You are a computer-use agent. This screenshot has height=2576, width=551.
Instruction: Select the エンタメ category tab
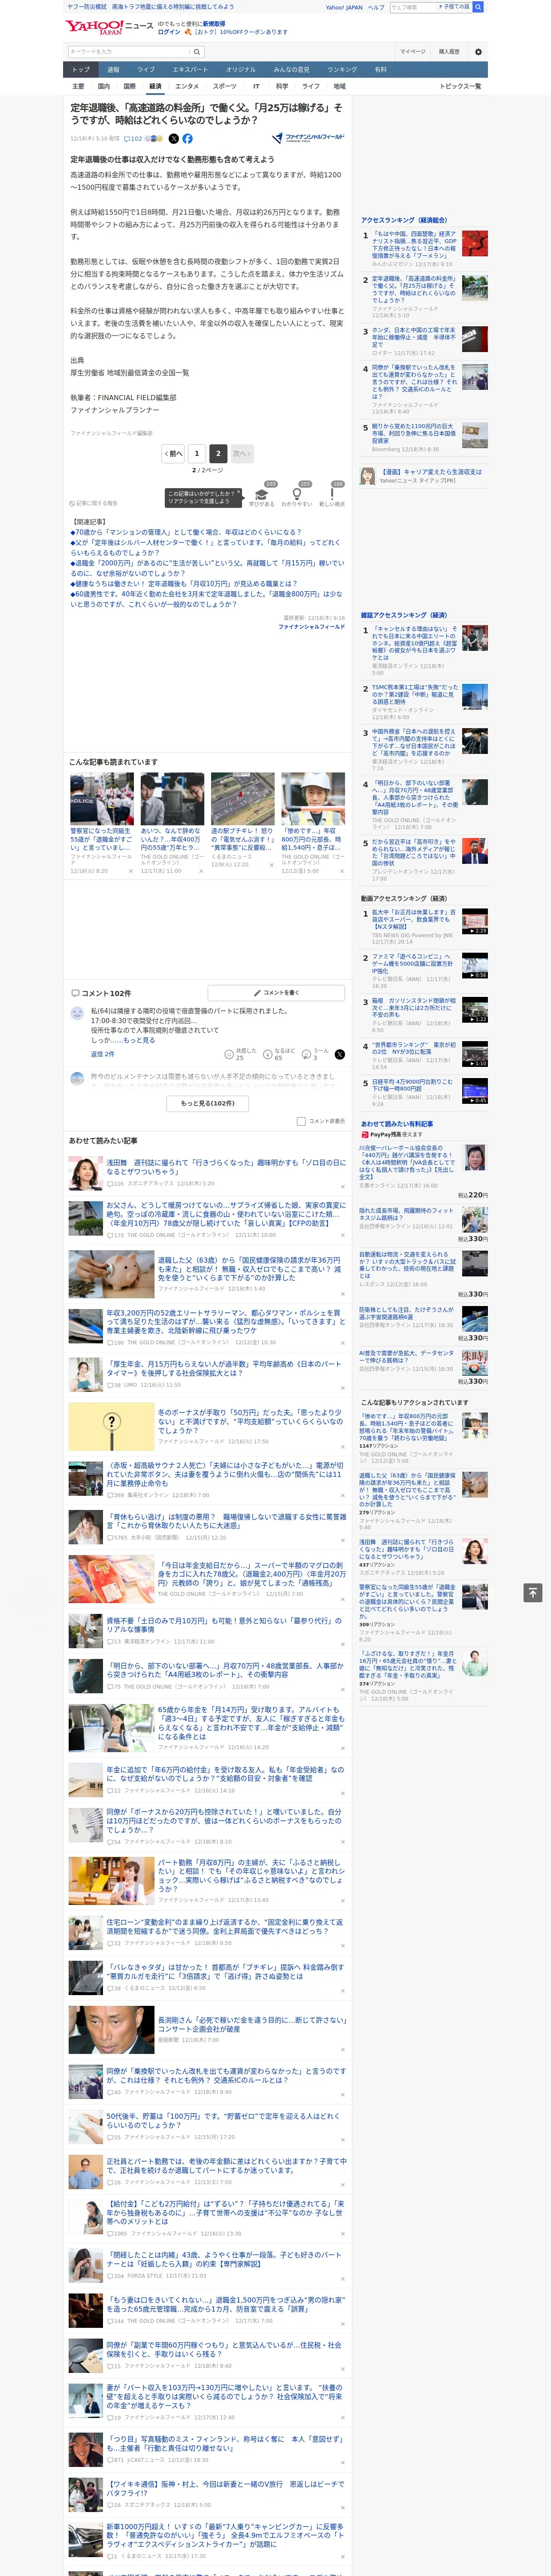point(187,86)
